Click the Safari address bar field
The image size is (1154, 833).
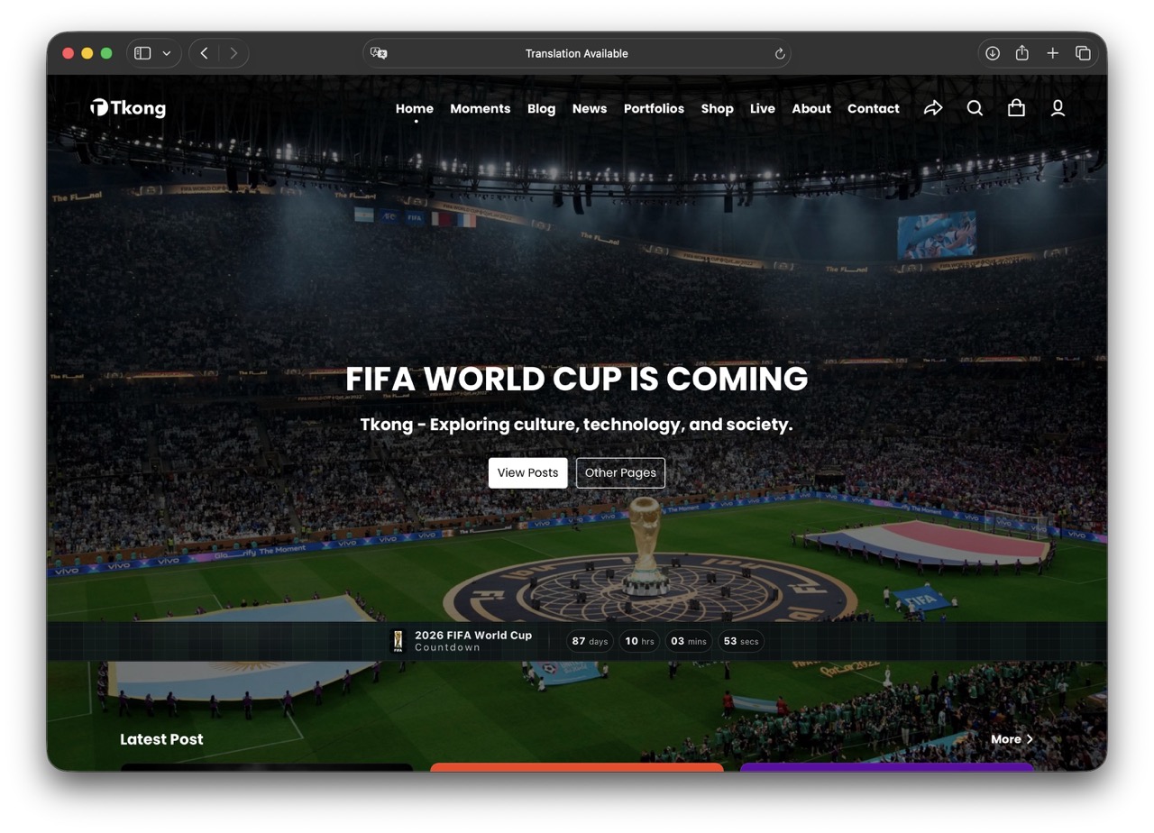point(577,53)
